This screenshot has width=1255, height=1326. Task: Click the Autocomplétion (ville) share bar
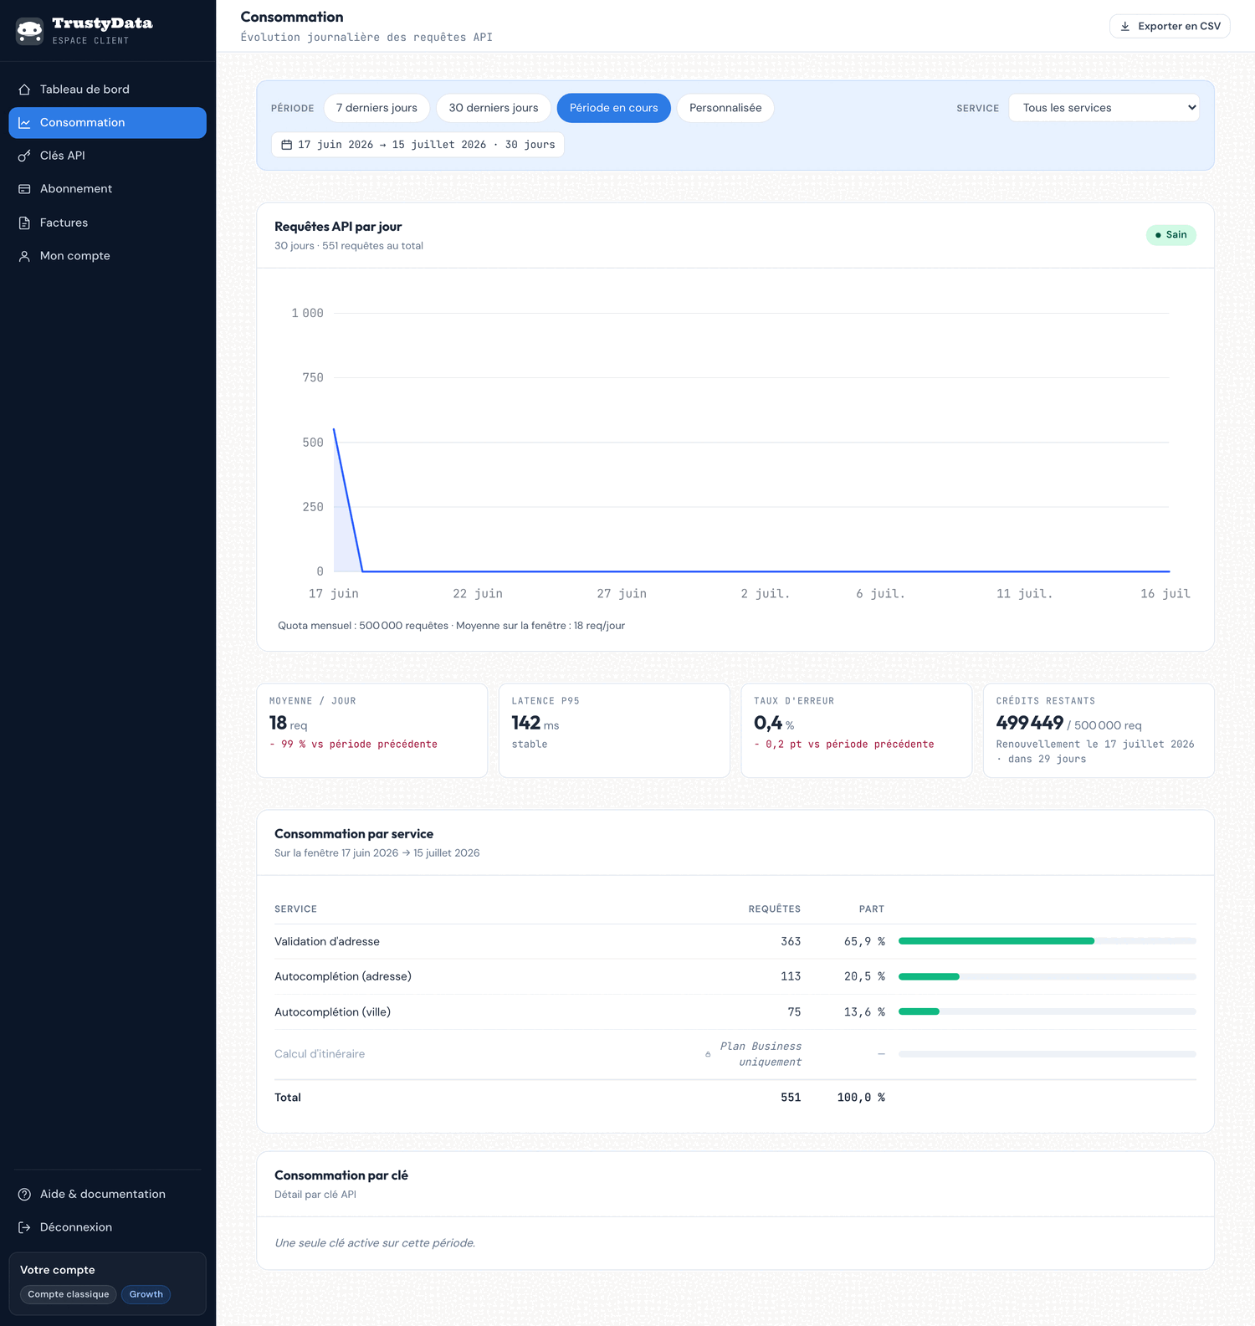tap(1047, 1011)
